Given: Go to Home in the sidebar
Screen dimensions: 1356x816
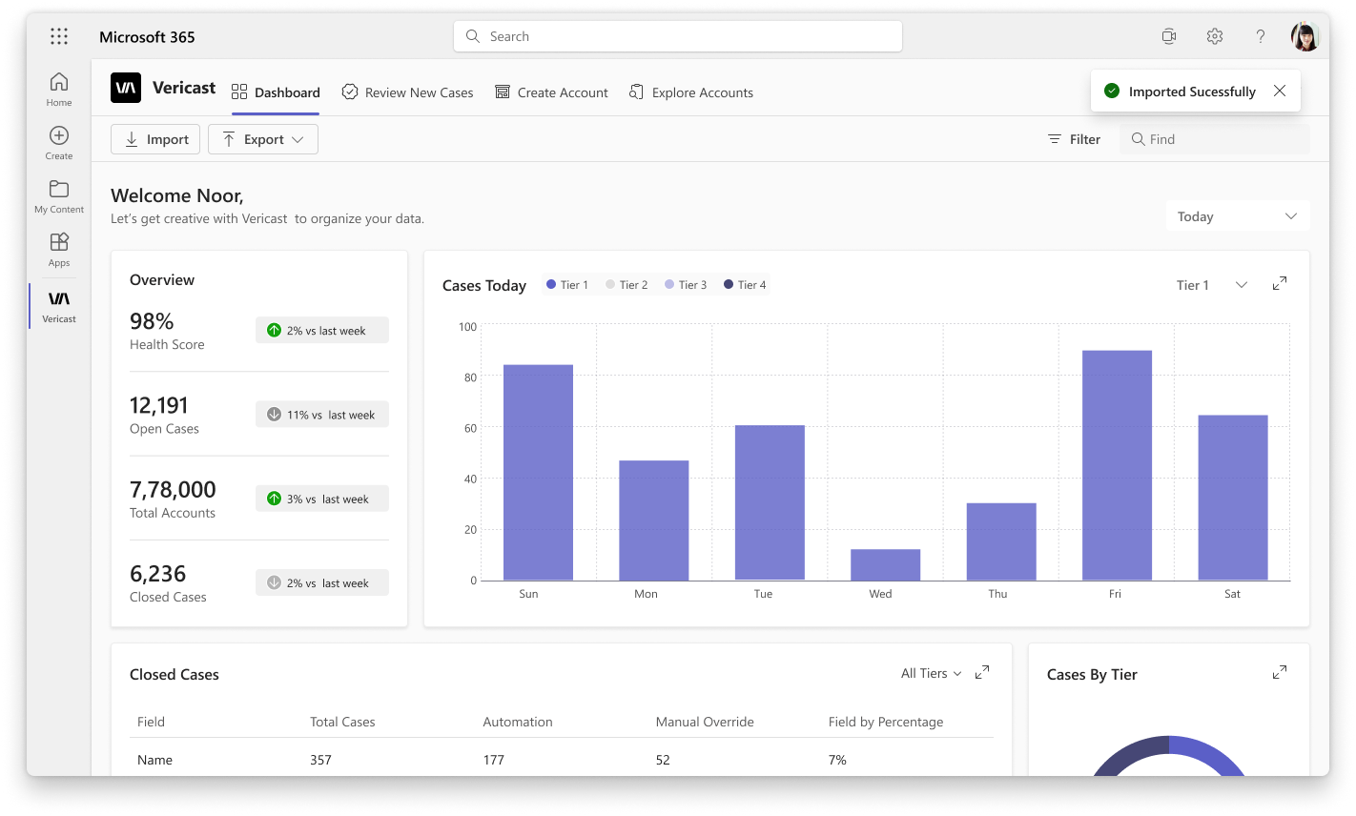Looking at the screenshot, I should click(x=59, y=89).
